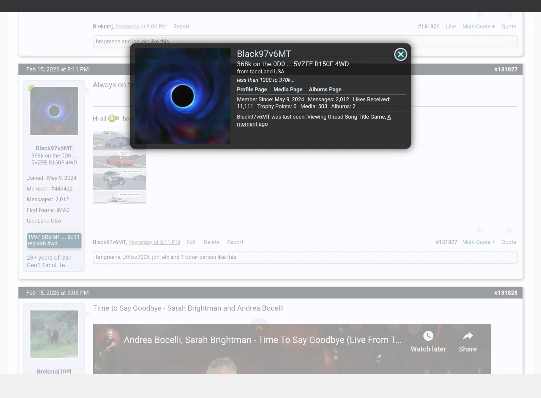Click the right navigation arrow above post #131826
Image resolution: width=541 pixels, height=398 pixels.
click(x=509, y=15)
